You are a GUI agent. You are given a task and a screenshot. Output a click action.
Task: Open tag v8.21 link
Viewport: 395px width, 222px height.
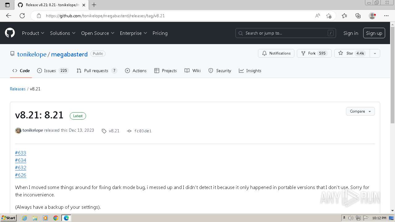pos(114,131)
